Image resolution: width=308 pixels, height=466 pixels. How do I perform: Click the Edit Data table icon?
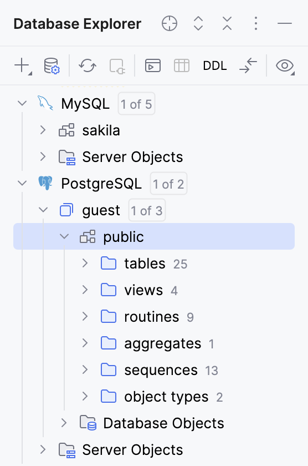(182, 65)
